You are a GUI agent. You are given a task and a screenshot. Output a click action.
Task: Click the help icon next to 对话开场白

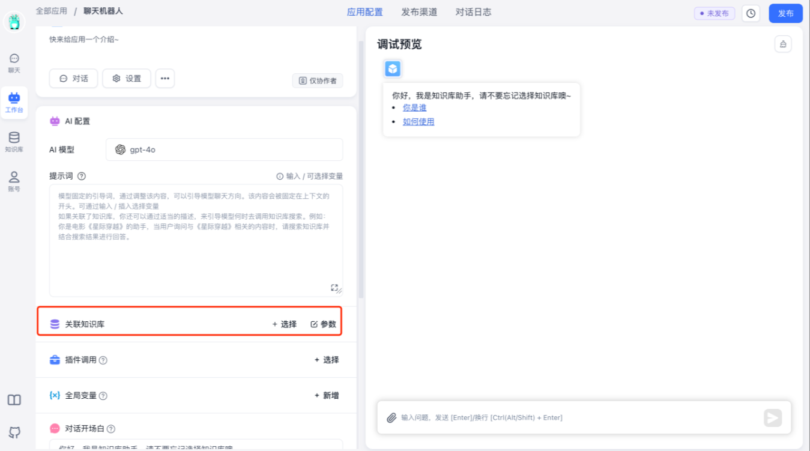[111, 429]
